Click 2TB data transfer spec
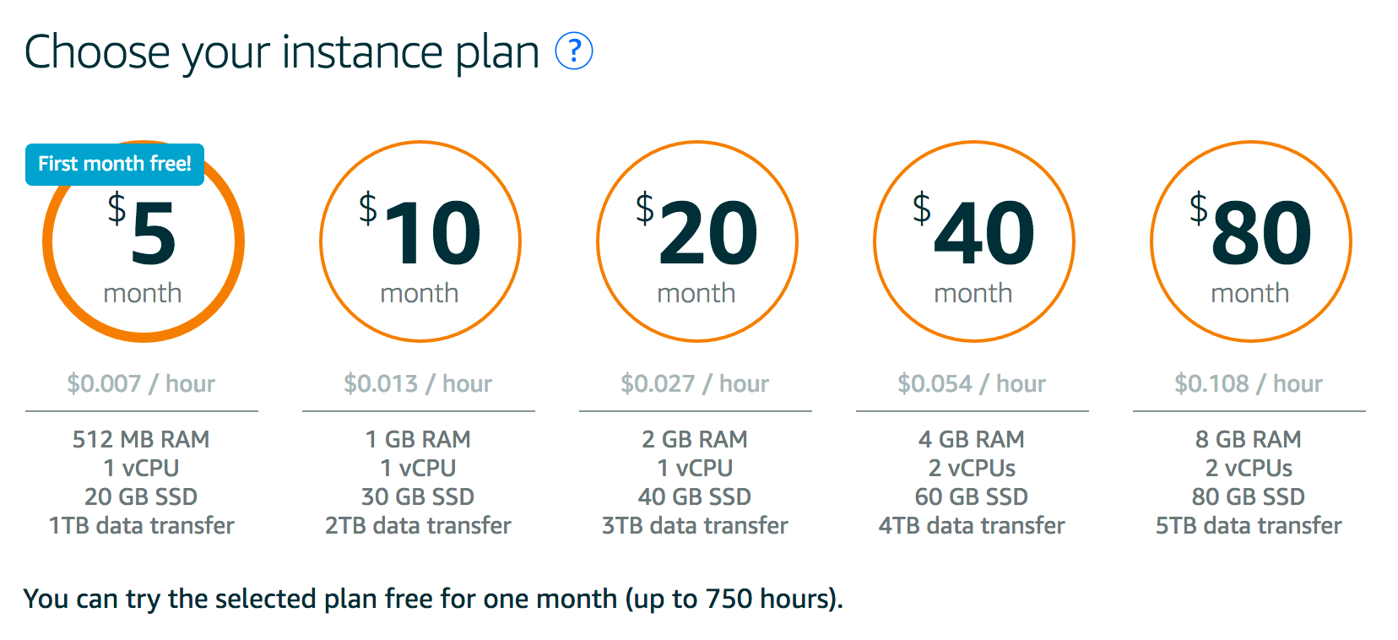1398x640 pixels. tap(418, 525)
